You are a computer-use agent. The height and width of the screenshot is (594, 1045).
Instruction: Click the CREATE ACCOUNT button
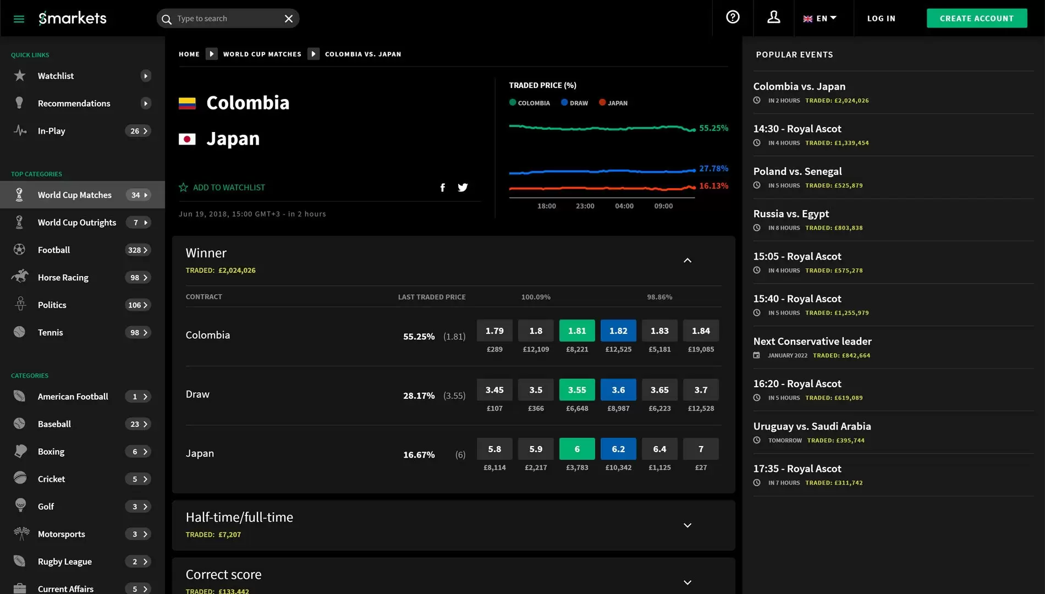(x=977, y=18)
